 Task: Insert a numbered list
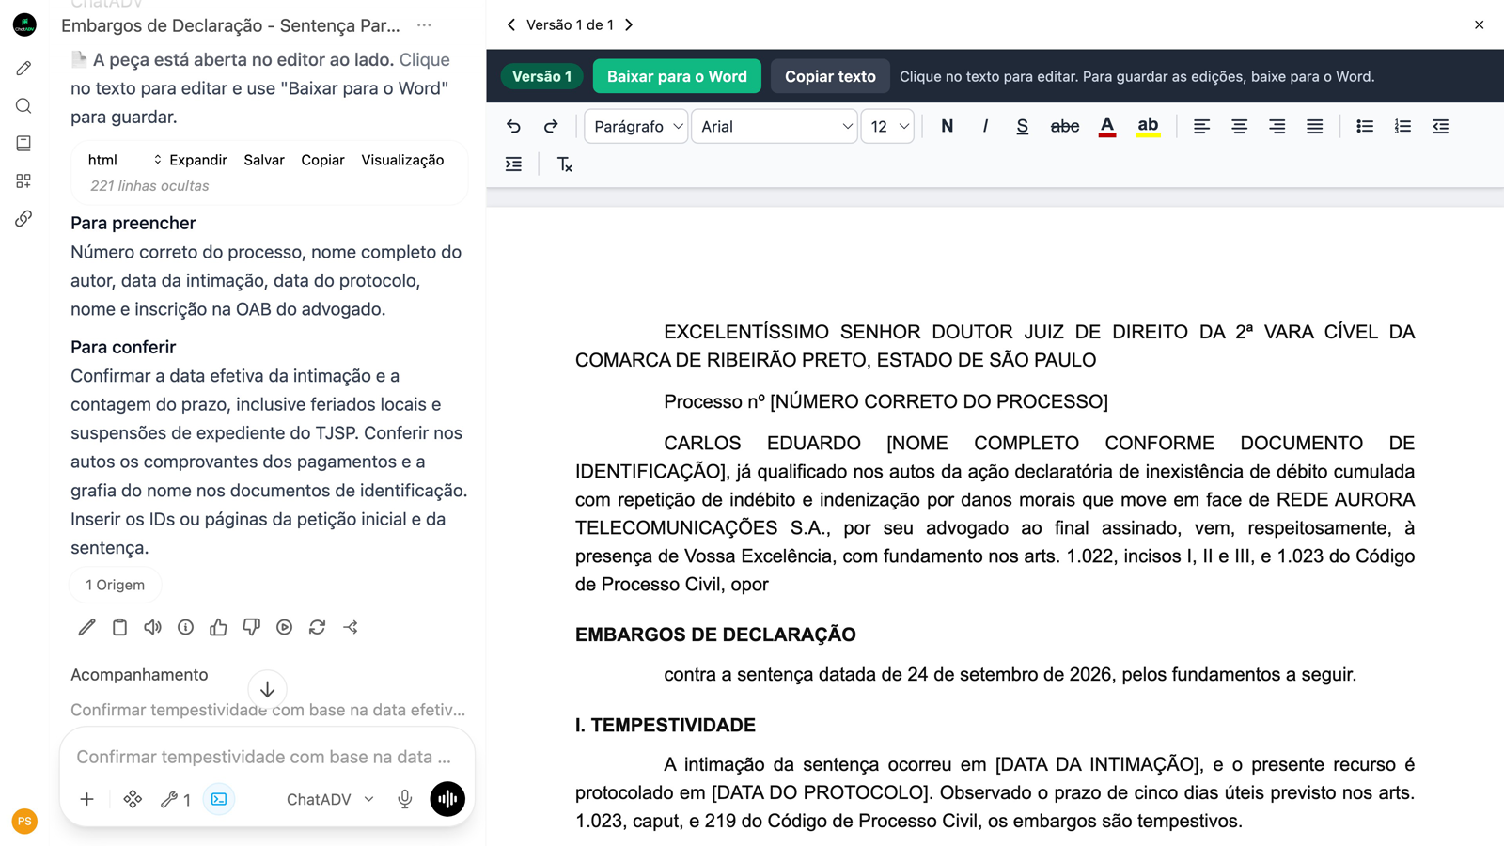[x=1402, y=126]
